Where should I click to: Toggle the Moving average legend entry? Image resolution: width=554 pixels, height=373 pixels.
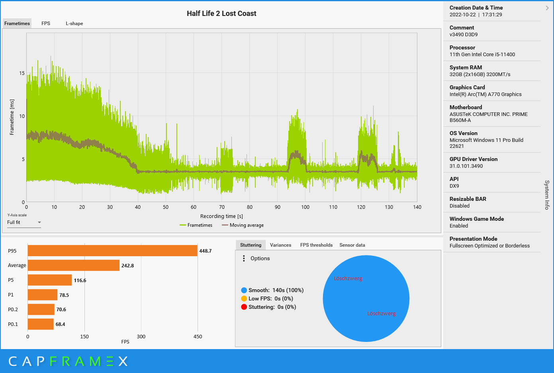[x=243, y=225]
